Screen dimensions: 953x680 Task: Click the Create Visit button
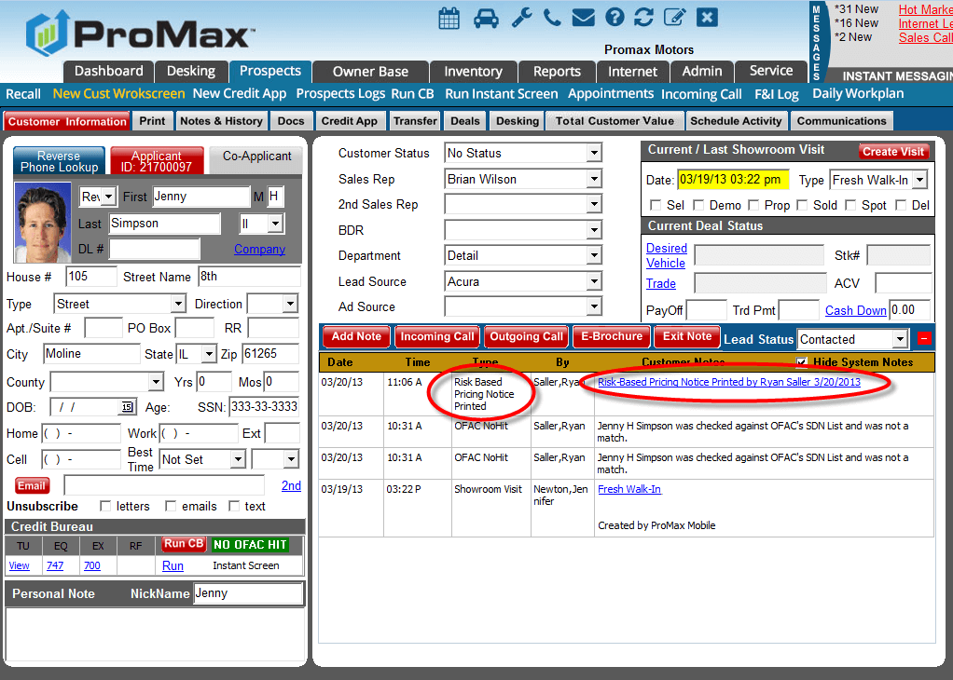point(892,151)
